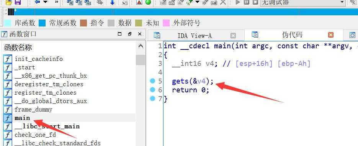This screenshot has height=146, width=358.
Task: Switch to the 伪代码 pseudocode tab
Action: (292, 35)
